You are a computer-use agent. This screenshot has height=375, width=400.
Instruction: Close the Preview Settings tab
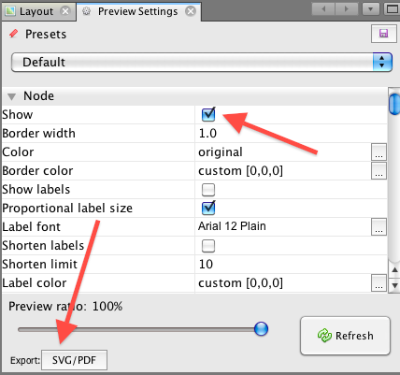click(191, 11)
